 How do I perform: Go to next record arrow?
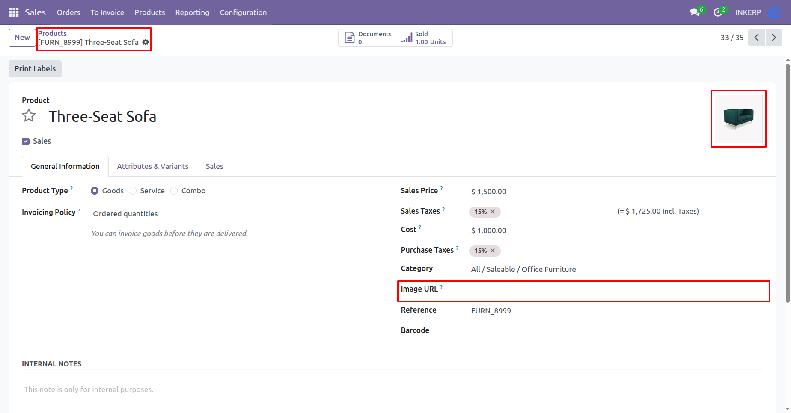774,38
